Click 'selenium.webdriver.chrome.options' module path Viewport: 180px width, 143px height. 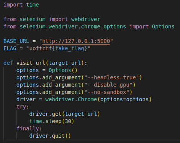coord(73,26)
